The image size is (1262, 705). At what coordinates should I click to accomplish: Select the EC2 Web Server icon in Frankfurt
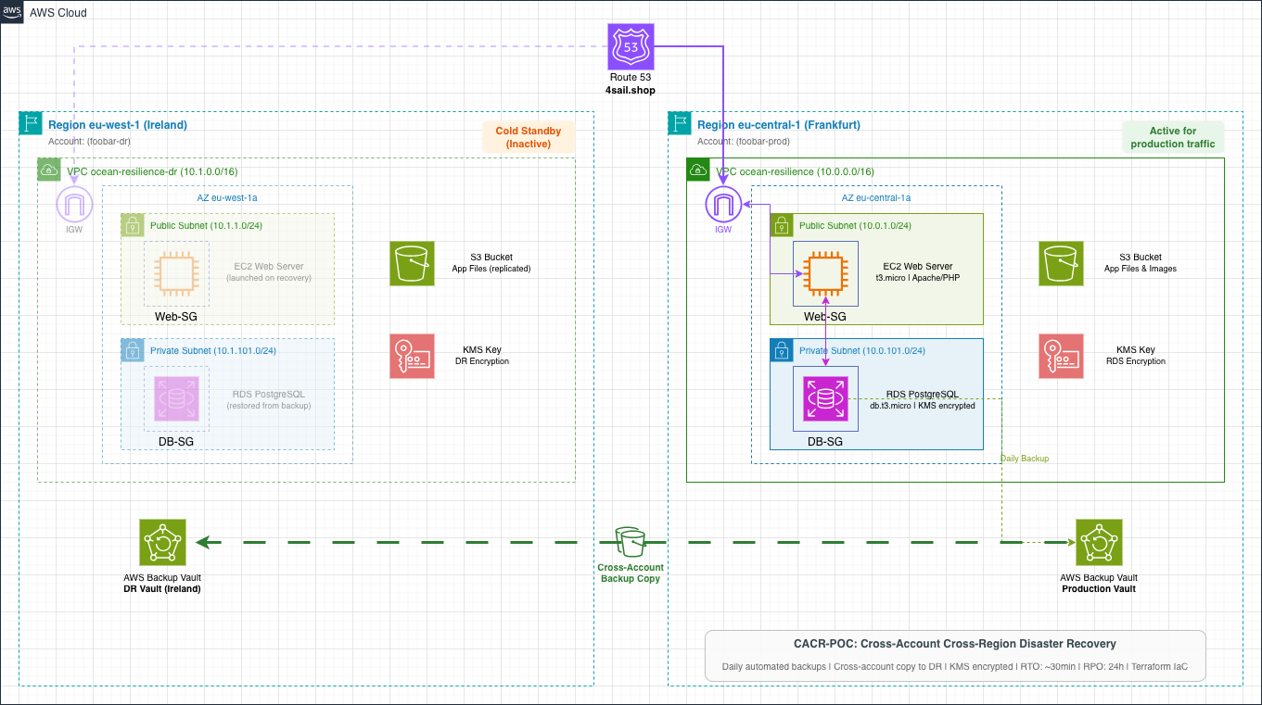tap(825, 273)
